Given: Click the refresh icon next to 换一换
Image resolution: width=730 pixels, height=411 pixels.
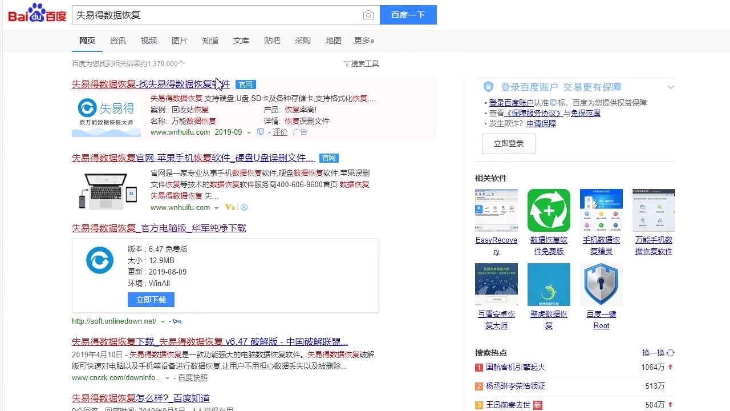Looking at the screenshot, I should pos(670,353).
